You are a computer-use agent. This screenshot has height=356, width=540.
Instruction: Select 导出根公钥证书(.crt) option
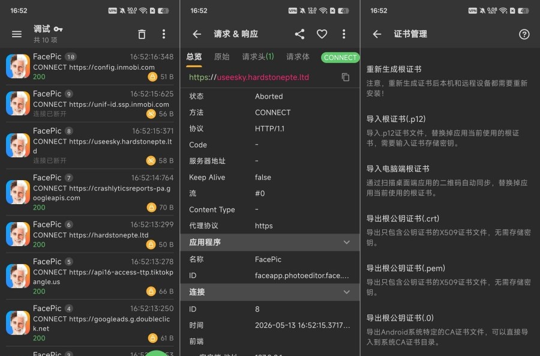pos(450,230)
